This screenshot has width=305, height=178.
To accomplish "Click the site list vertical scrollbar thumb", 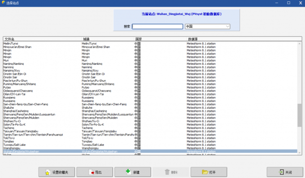I will point(299,115).
